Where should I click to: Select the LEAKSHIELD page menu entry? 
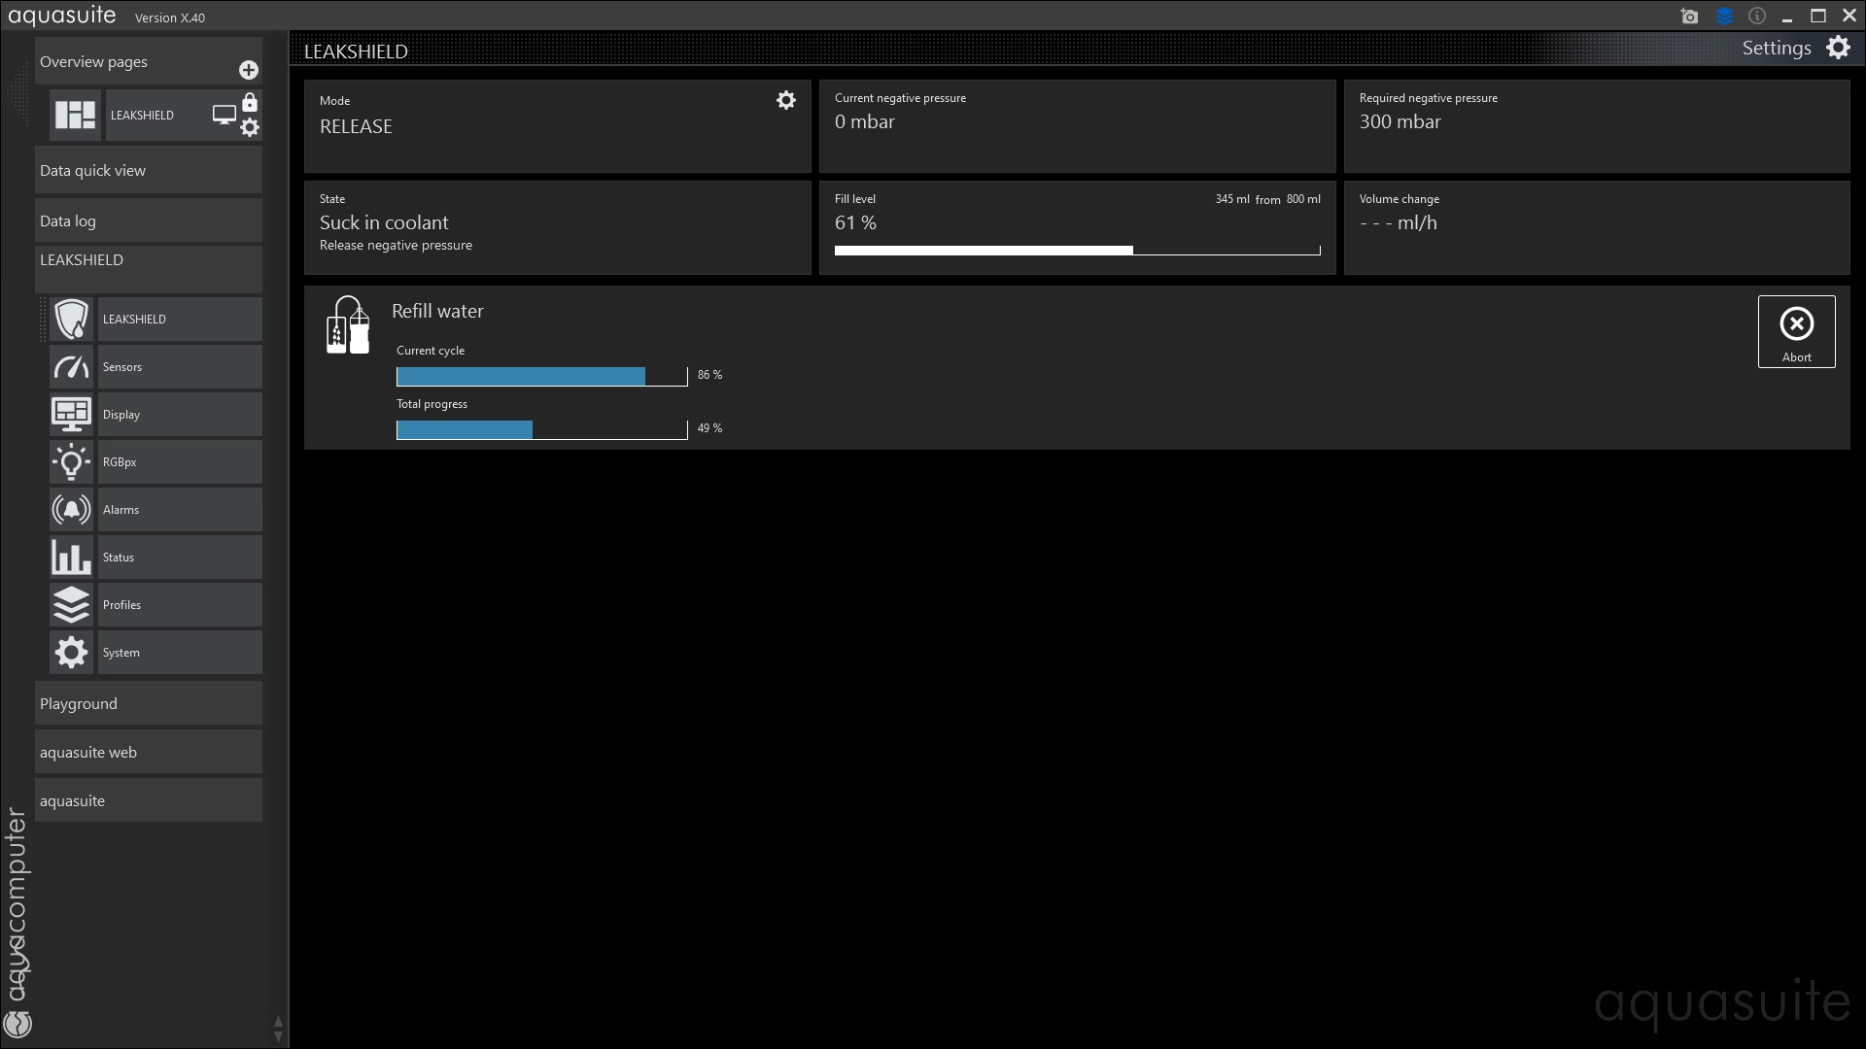pyautogui.click(x=180, y=320)
